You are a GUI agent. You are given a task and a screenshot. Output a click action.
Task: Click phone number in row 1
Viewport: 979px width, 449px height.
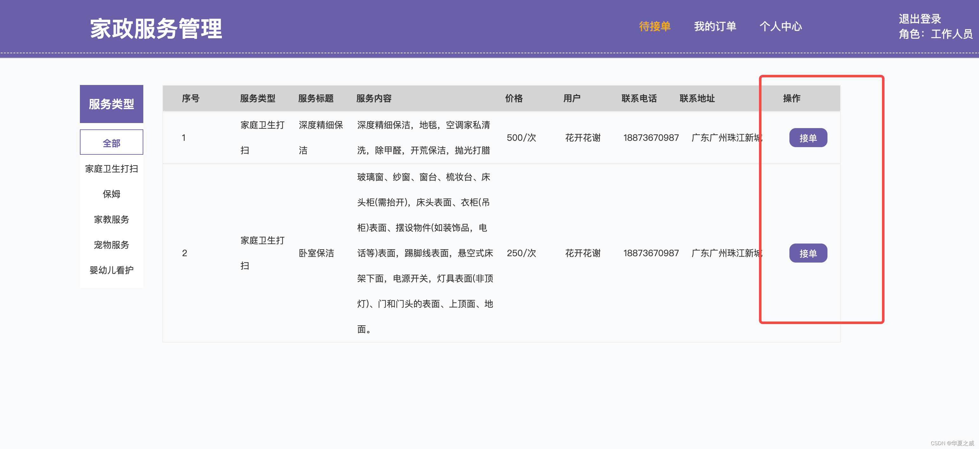pos(651,138)
